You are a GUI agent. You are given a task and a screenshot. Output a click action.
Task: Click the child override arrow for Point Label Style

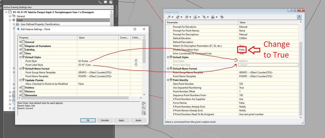tap(136, 64)
